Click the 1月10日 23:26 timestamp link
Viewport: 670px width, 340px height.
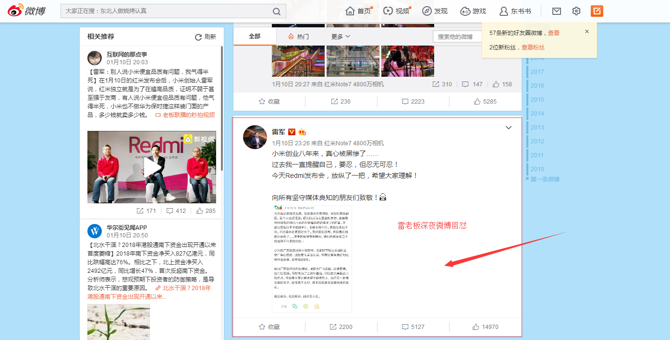pyautogui.click(x=291, y=143)
